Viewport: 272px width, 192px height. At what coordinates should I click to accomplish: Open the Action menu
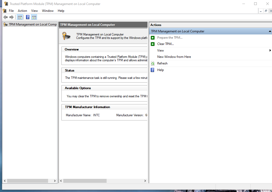(22, 11)
